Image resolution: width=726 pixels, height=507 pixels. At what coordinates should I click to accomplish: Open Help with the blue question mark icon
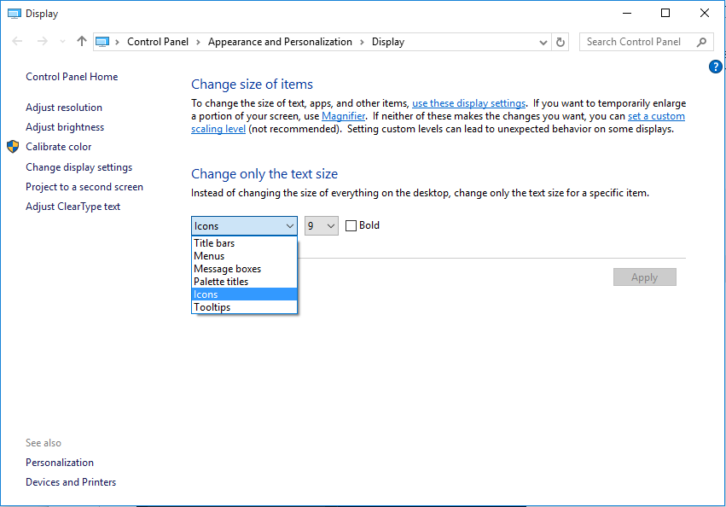(716, 67)
